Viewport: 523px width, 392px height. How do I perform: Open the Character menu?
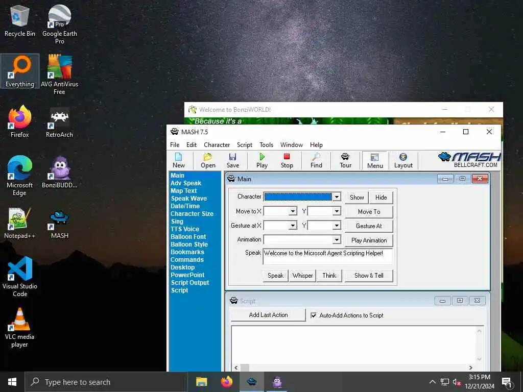217,144
